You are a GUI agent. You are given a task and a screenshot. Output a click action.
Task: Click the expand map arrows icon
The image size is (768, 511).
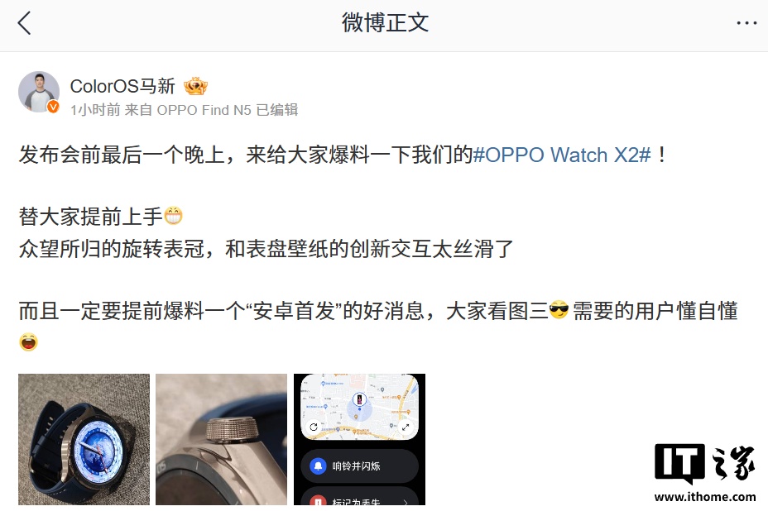[406, 427]
